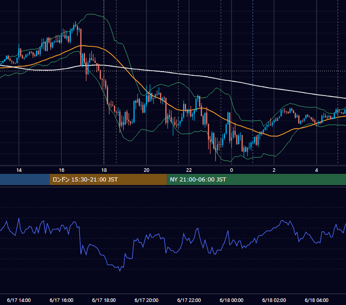Viewport: 346px width, 305px height.
Task: Select the ロンドン 15:30-21:00 JST session band
Action: point(108,179)
